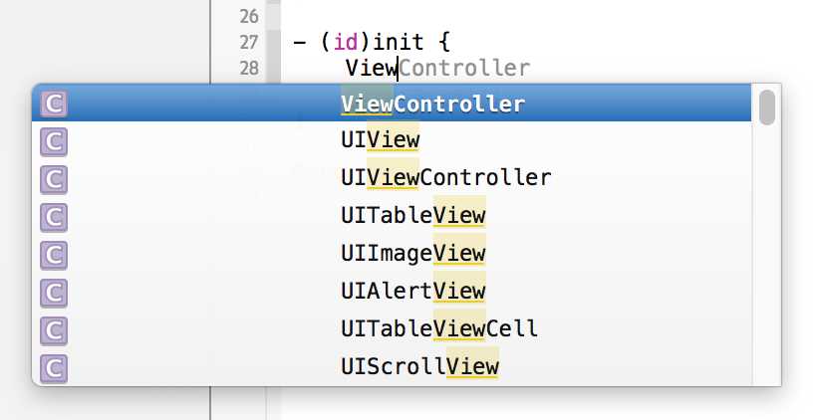
Task: Click class icon beside ViewController suggestion
Action: click(x=54, y=105)
